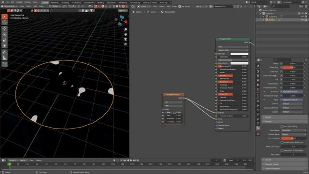This screenshot has height=174, width=309.
Task: Toggle render camera icon for Sphere in outliner
Action: 306,20
